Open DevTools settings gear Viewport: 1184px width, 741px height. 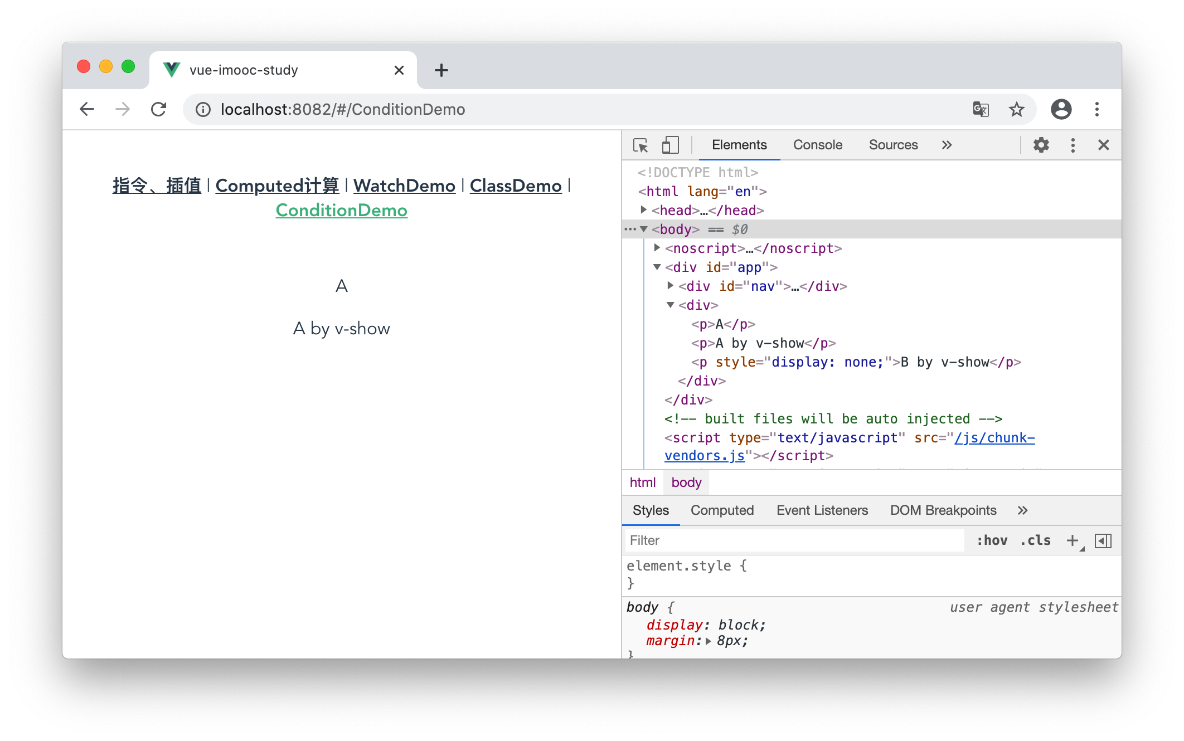(x=1041, y=145)
